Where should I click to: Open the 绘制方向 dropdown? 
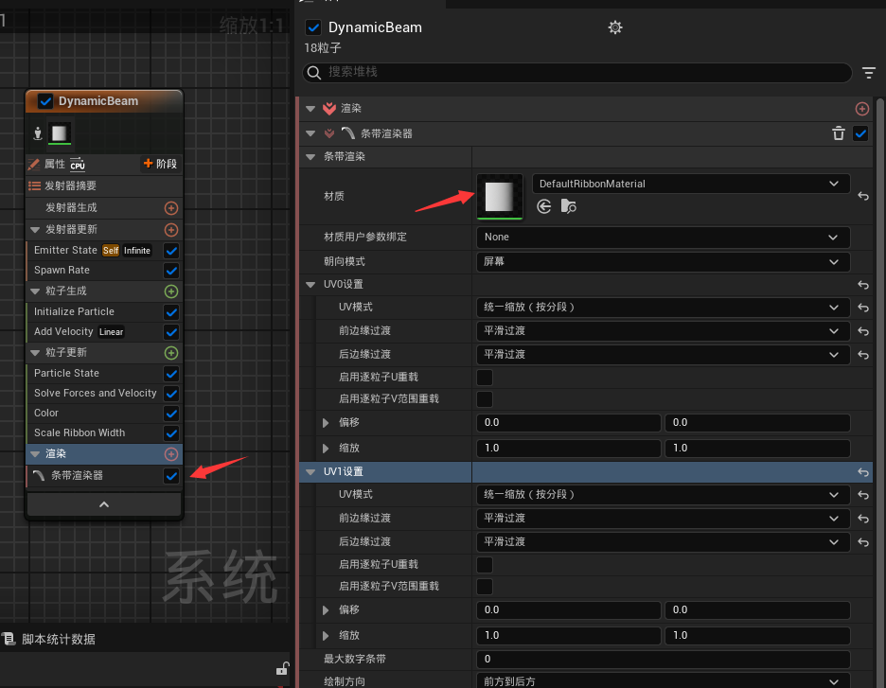pos(664,680)
